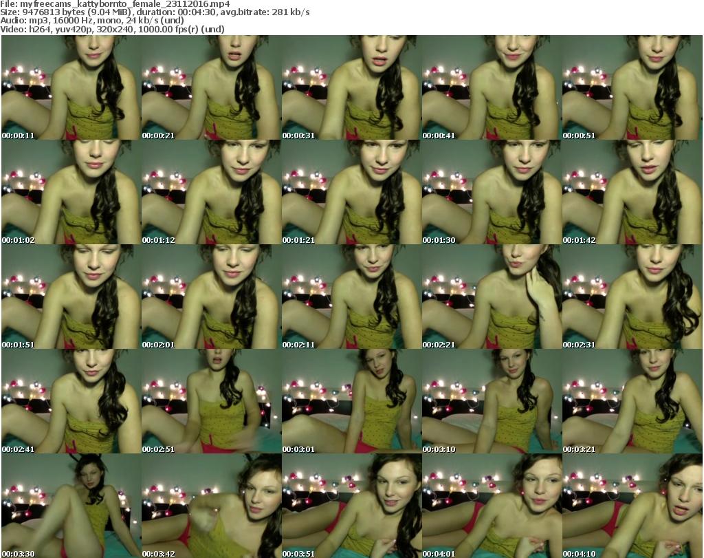Choose the thumbnail at 00:00:51
The height and width of the screenshot is (558, 704).
(x=632, y=87)
